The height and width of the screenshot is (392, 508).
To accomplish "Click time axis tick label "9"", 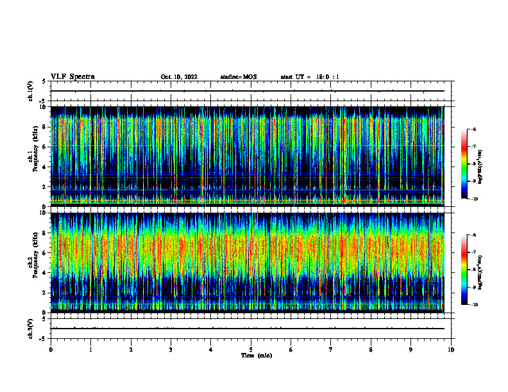I will [411, 350].
